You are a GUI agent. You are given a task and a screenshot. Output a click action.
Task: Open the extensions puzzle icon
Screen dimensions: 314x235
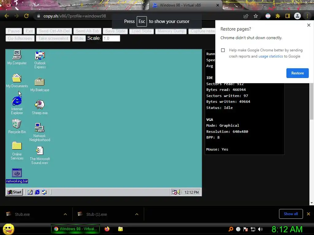pyautogui.click(x=278, y=16)
